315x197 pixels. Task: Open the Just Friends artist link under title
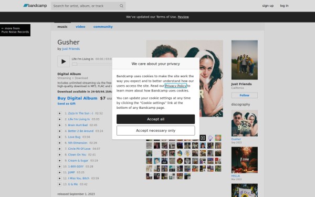[x=71, y=49]
